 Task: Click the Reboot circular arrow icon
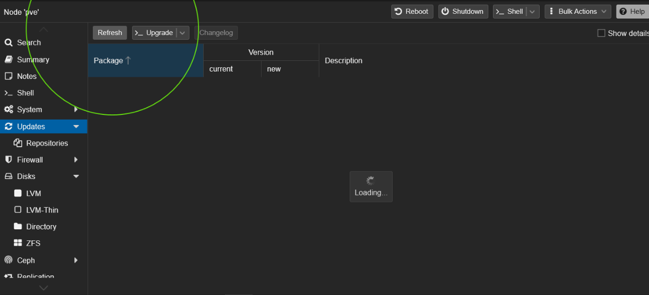tap(399, 12)
